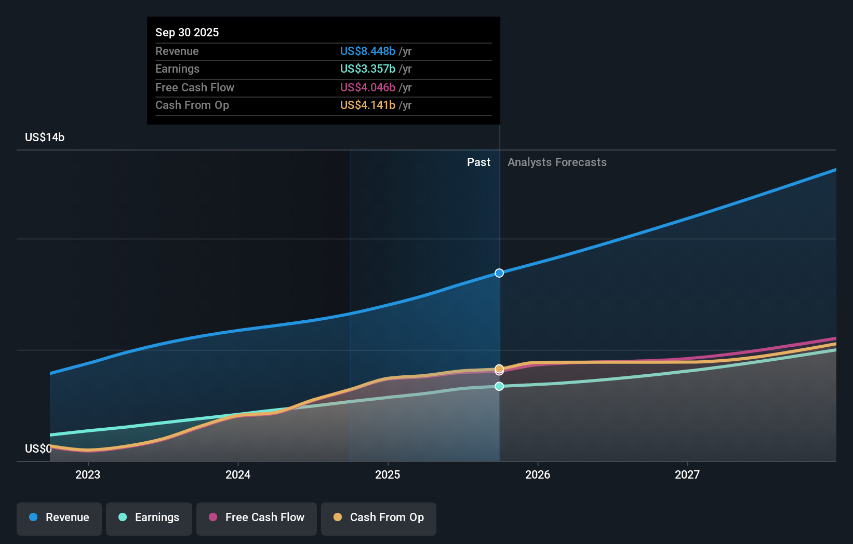This screenshot has height=544, width=853.
Task: Toggle the Revenue series visibility
Action: [59, 518]
